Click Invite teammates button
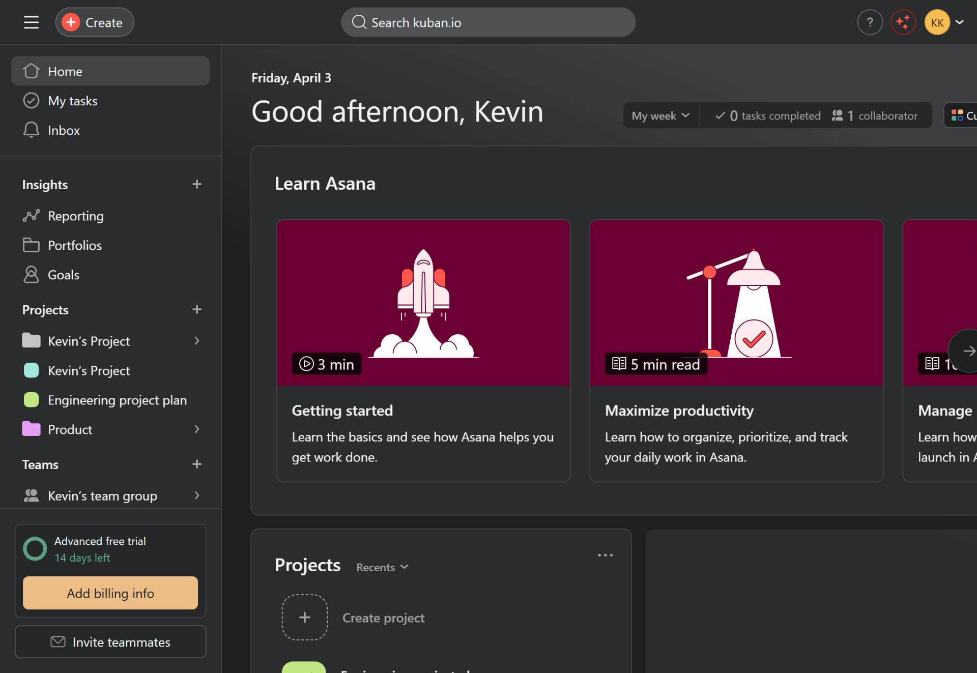Screen dimensions: 977x673 click(110, 642)
